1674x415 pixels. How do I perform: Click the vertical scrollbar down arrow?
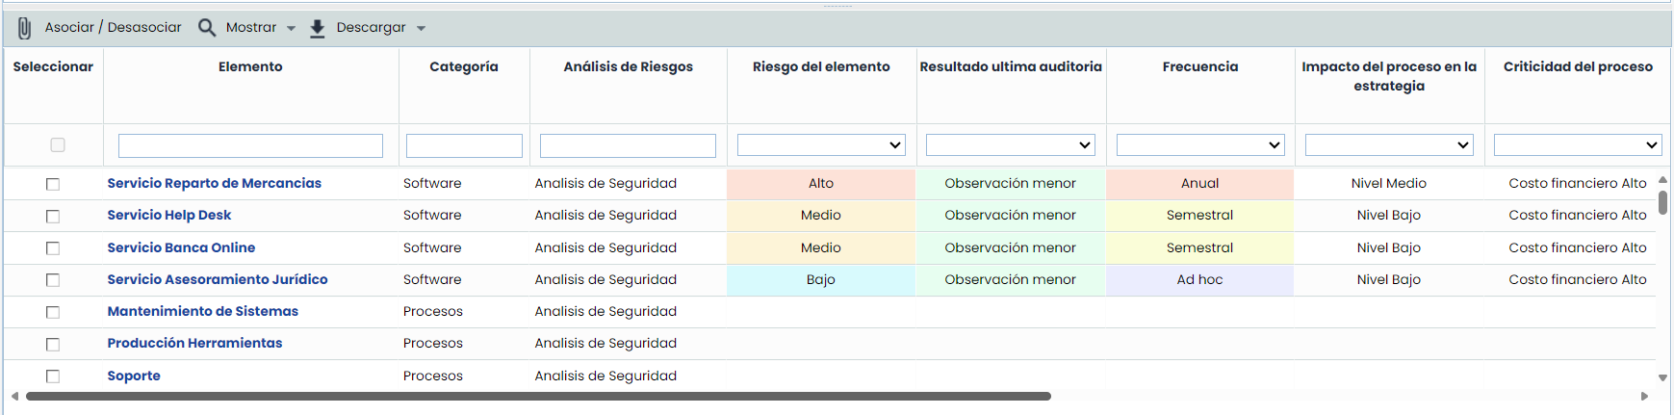coord(1662,378)
